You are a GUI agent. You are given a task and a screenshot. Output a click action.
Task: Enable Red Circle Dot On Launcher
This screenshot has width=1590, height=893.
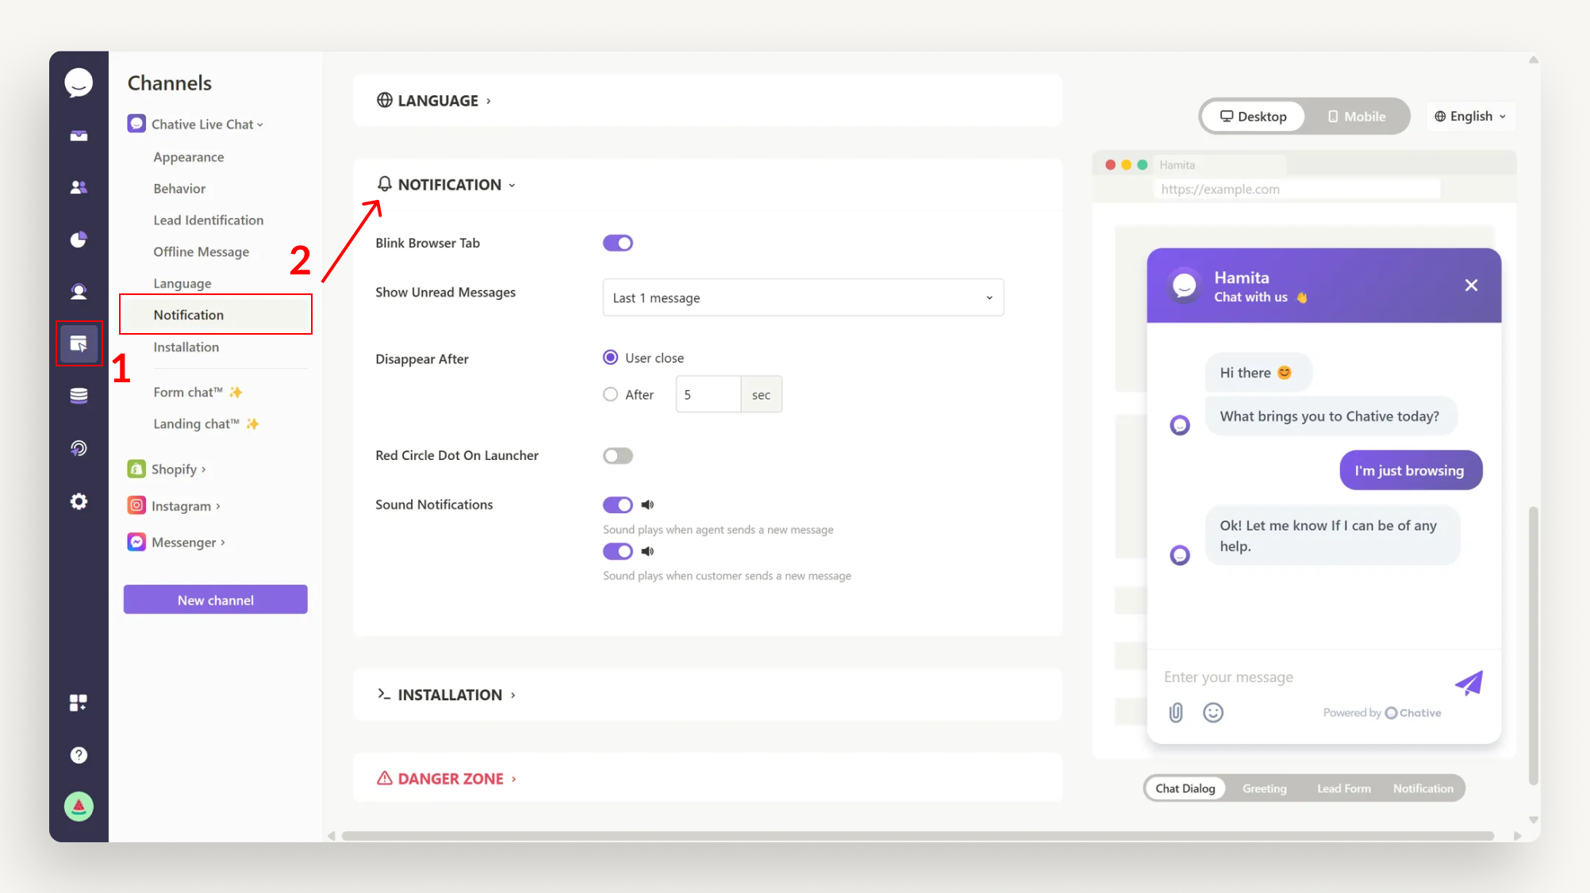pyautogui.click(x=617, y=455)
